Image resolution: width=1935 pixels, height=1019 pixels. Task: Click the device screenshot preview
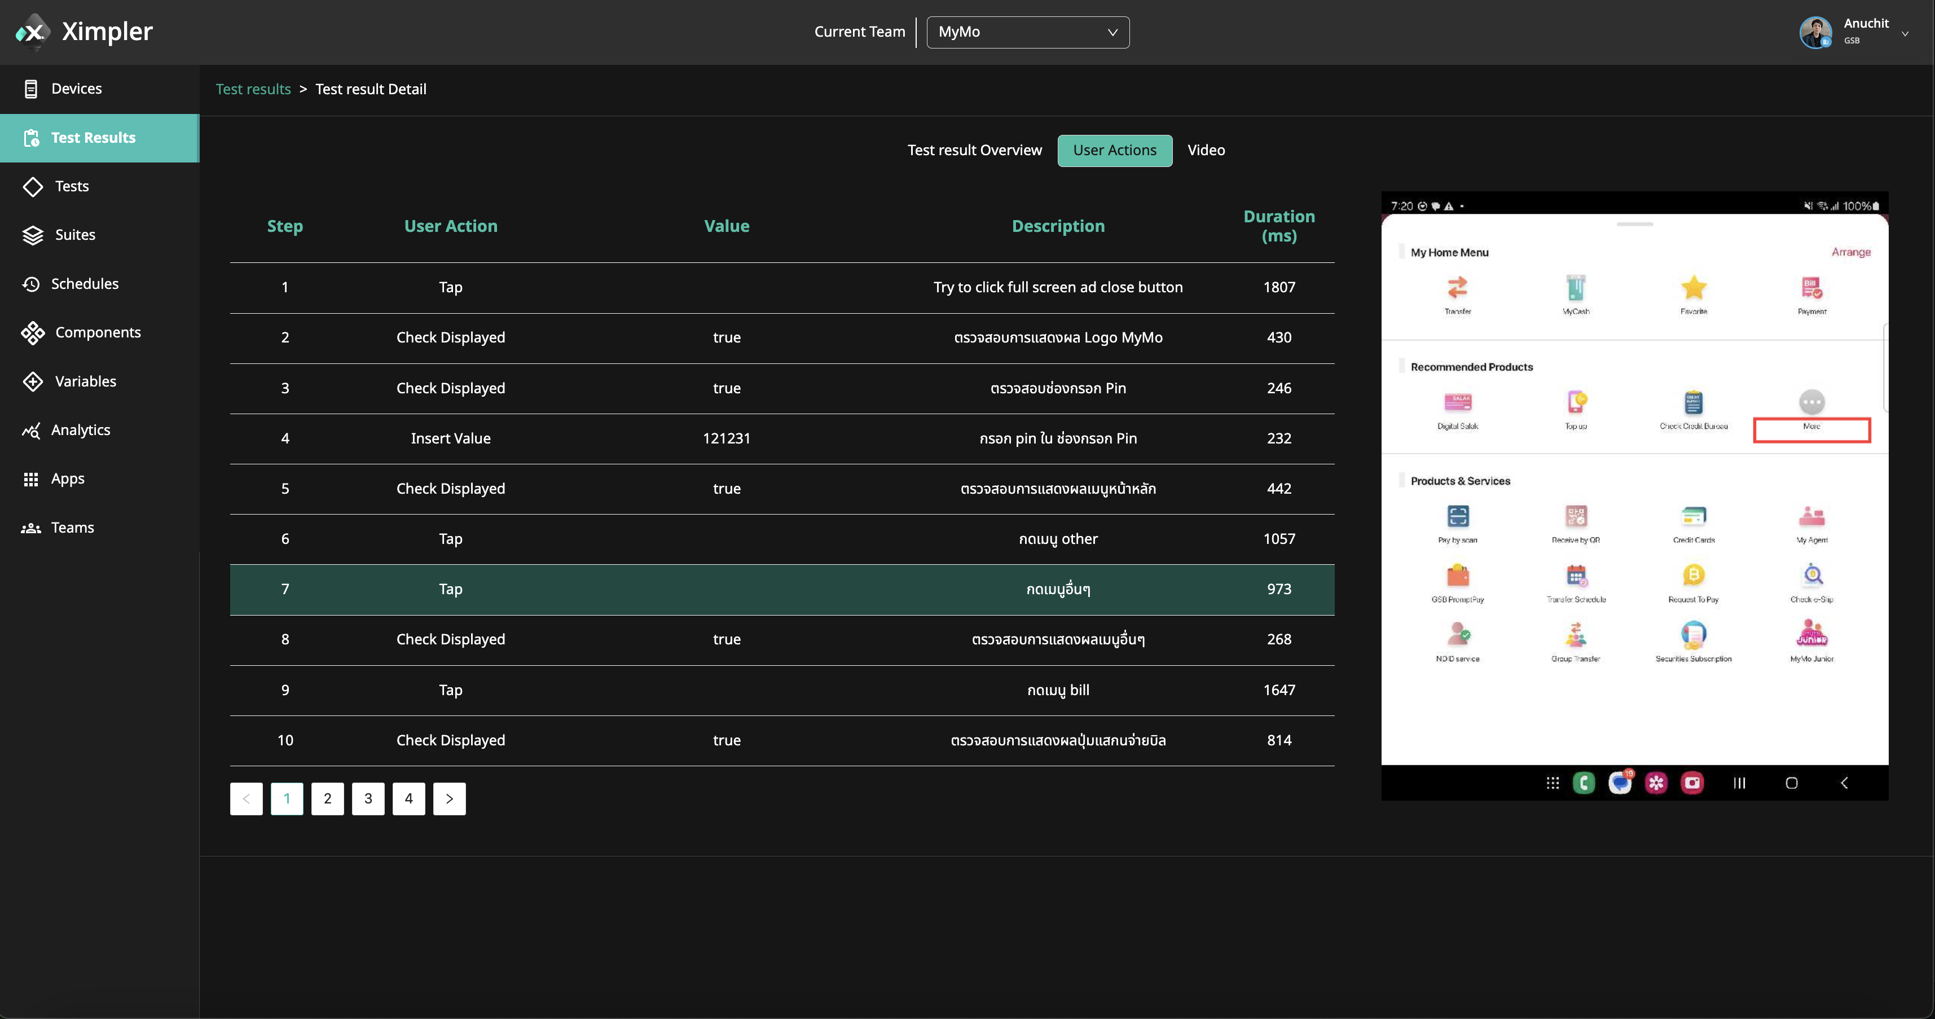1634,496
